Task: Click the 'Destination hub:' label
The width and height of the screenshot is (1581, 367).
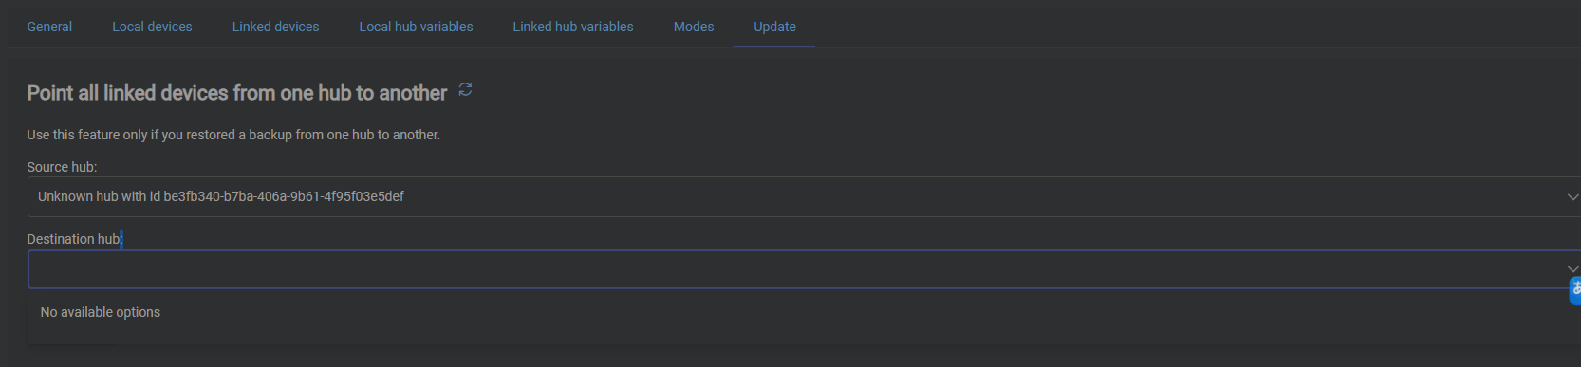Action: [x=75, y=239]
